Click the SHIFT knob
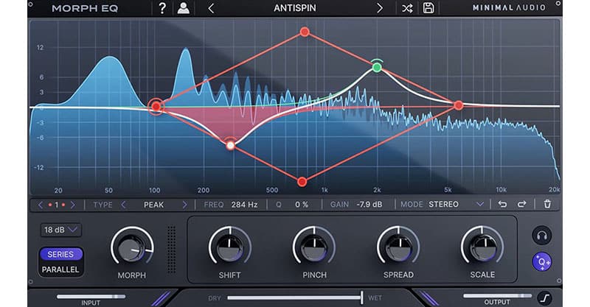The image size is (590, 307). 230,247
